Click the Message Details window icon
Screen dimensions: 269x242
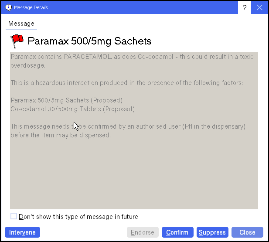(x=8, y=7)
